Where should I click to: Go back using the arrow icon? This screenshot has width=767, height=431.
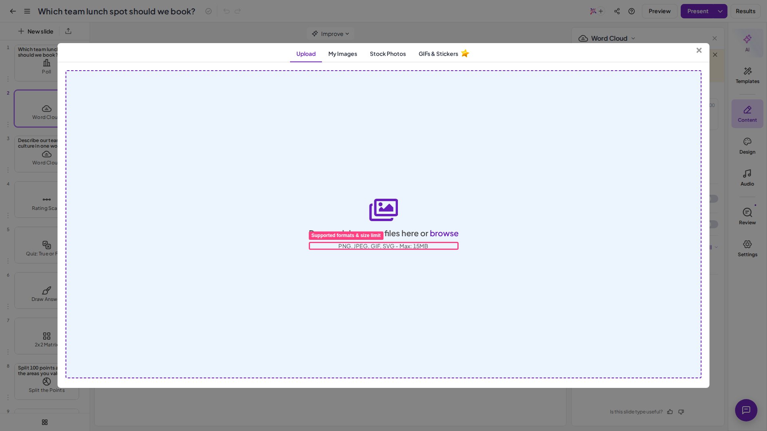pyautogui.click(x=13, y=11)
